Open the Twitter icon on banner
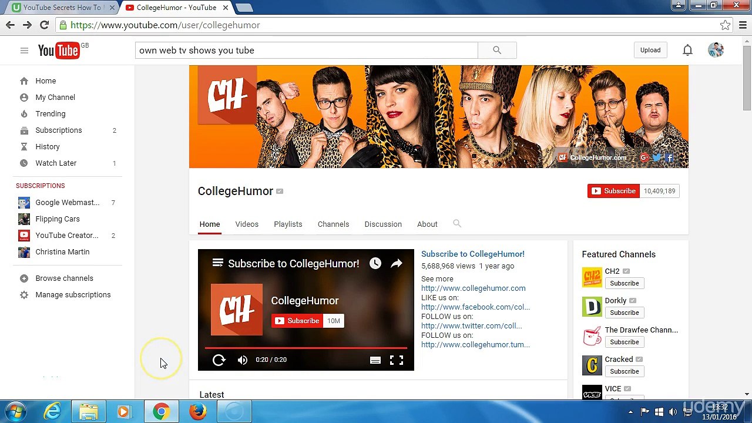 pos(657,157)
